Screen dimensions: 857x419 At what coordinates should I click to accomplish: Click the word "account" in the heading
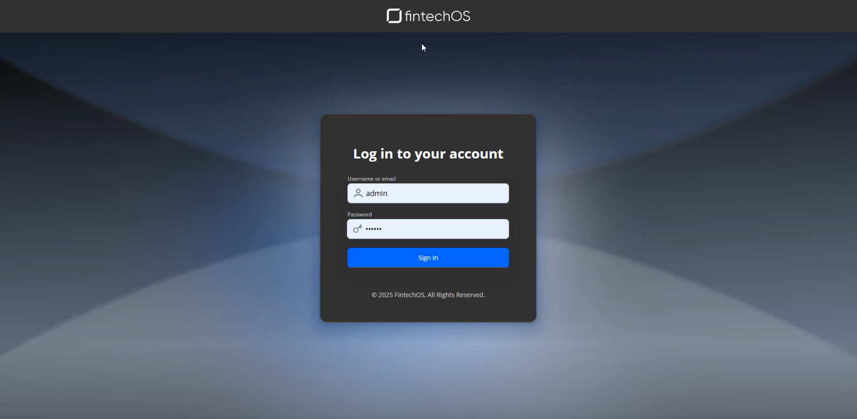point(476,154)
